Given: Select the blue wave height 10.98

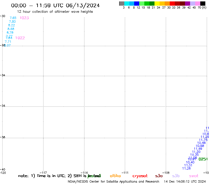Looking at the screenshot, I should coord(200,146).
